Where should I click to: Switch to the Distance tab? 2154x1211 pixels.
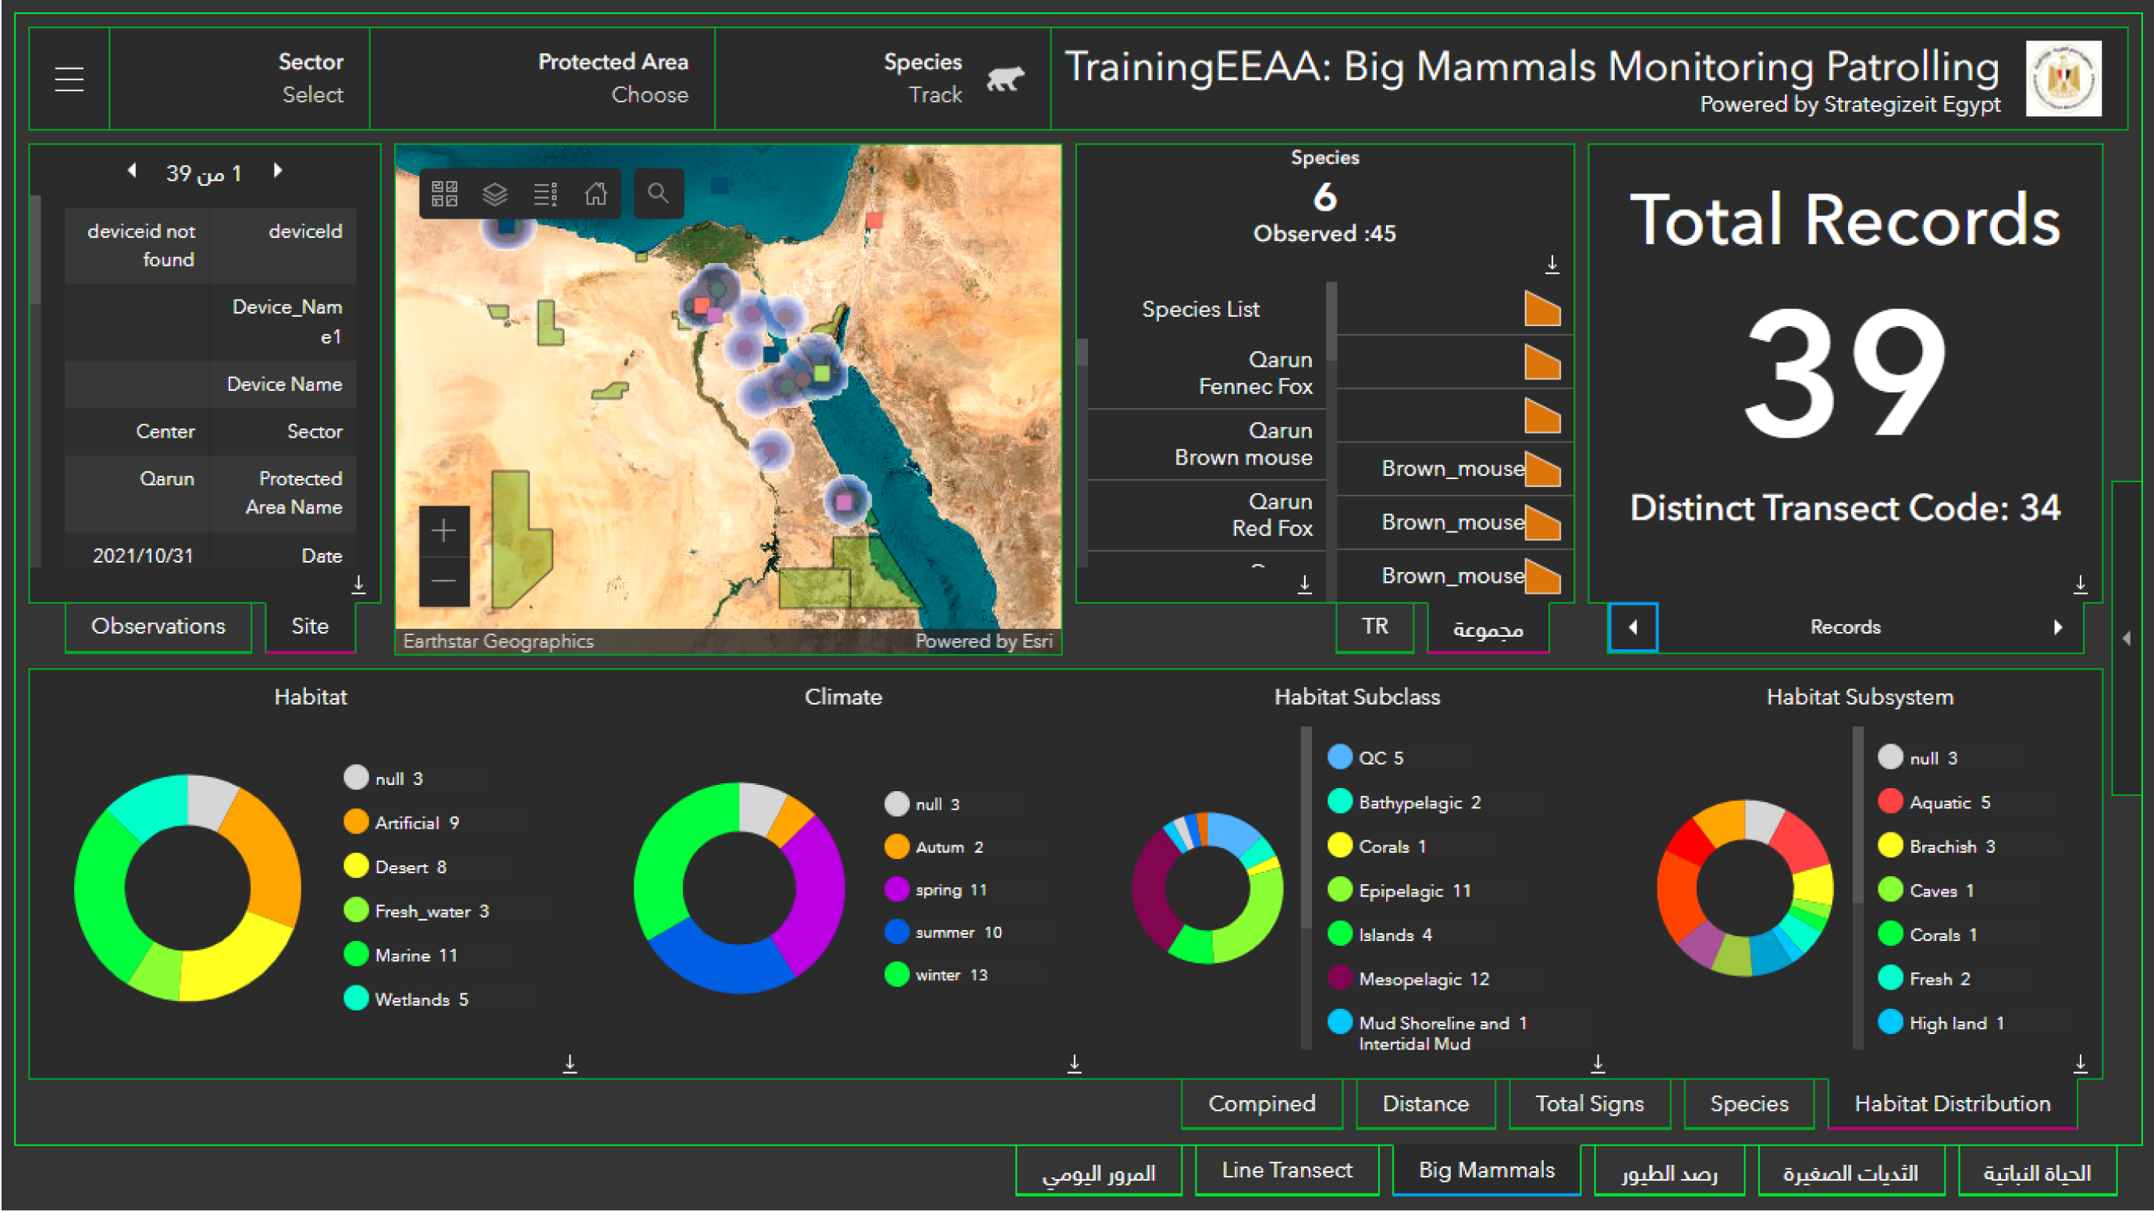1425,1103
